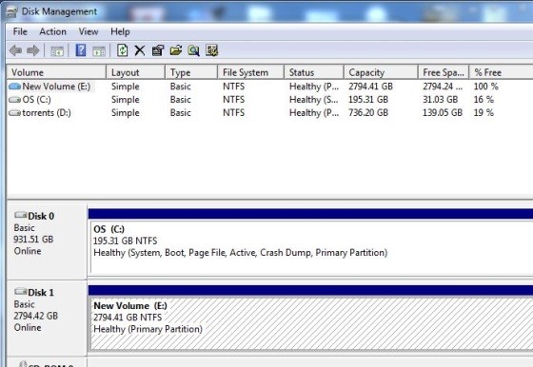Open the File menu
This screenshot has height=367, width=533.
click(20, 31)
